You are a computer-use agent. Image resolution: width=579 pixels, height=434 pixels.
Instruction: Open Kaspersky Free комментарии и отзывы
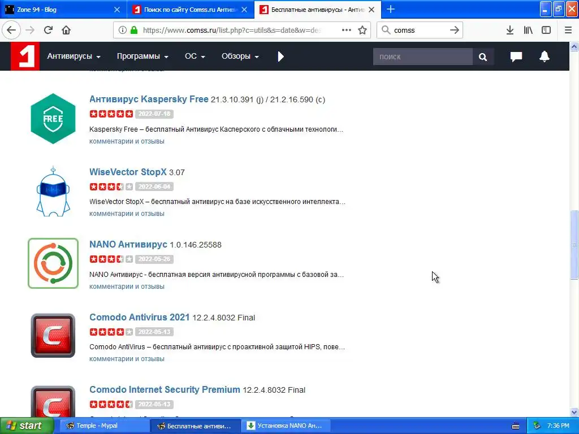(127, 141)
